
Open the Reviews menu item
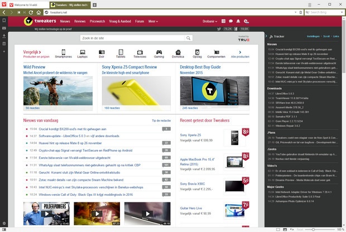coord(80,21)
